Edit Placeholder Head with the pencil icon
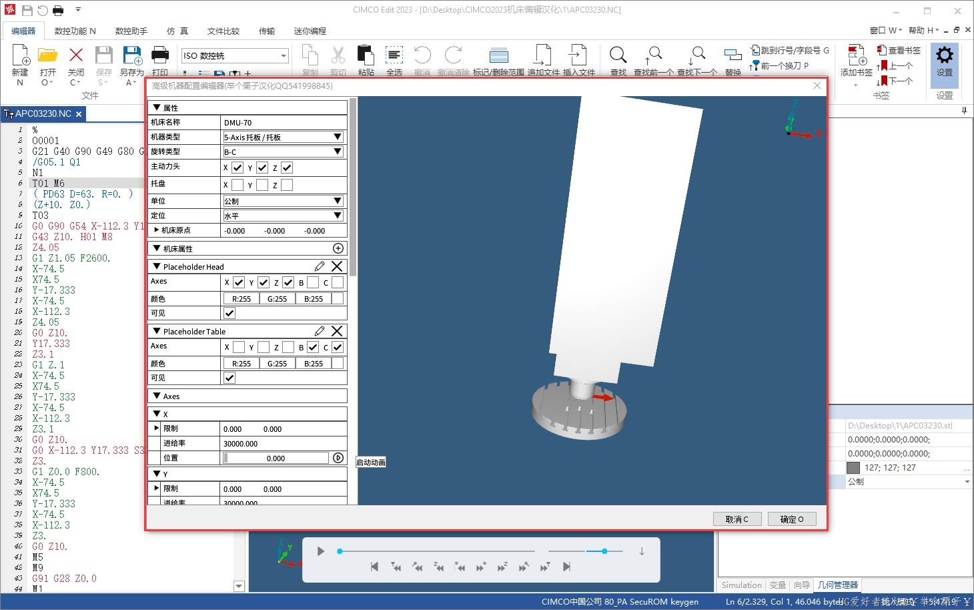Image resolution: width=974 pixels, height=610 pixels. [320, 266]
